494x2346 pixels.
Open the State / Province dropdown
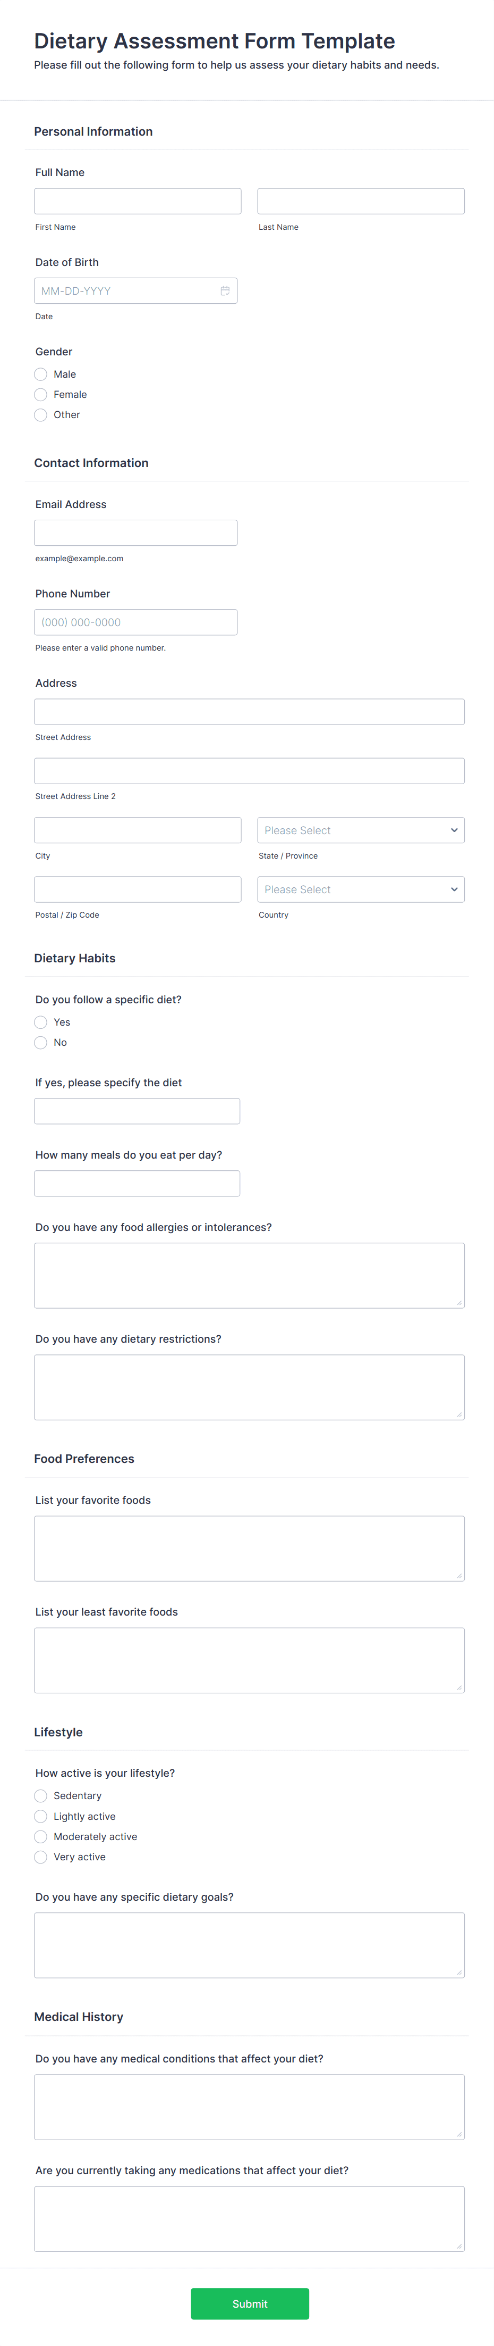(x=360, y=830)
